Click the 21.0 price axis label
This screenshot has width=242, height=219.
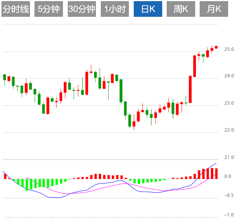[x=229, y=157]
